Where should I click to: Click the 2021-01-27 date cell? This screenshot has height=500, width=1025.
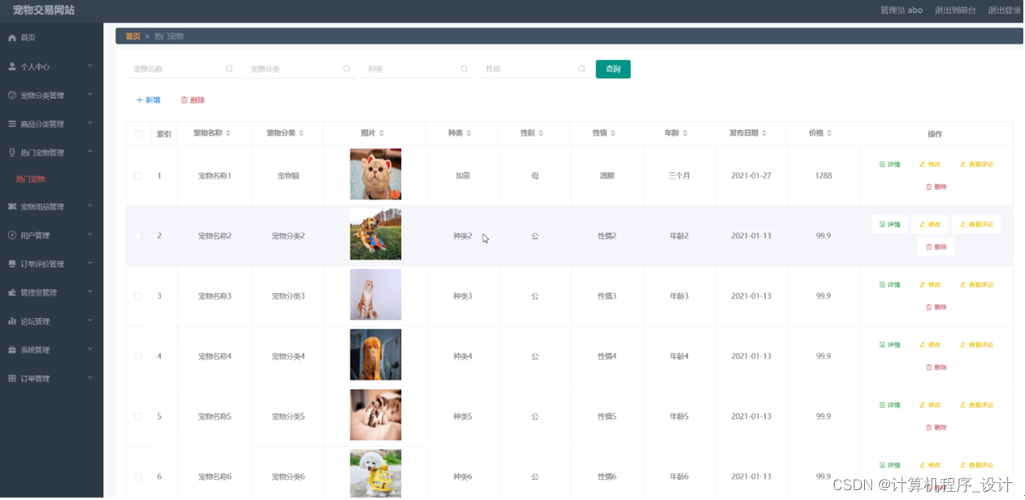(x=751, y=176)
